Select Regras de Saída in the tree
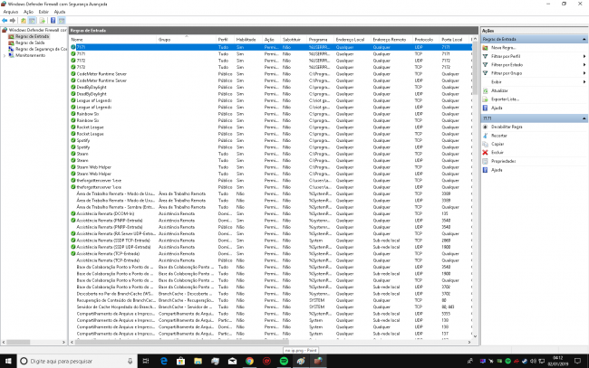This screenshot has height=368, width=589. point(30,42)
